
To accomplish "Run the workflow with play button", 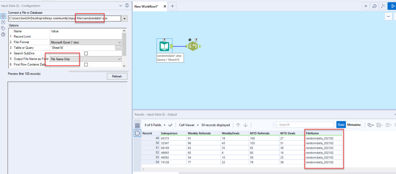I will [x=392, y=6].
